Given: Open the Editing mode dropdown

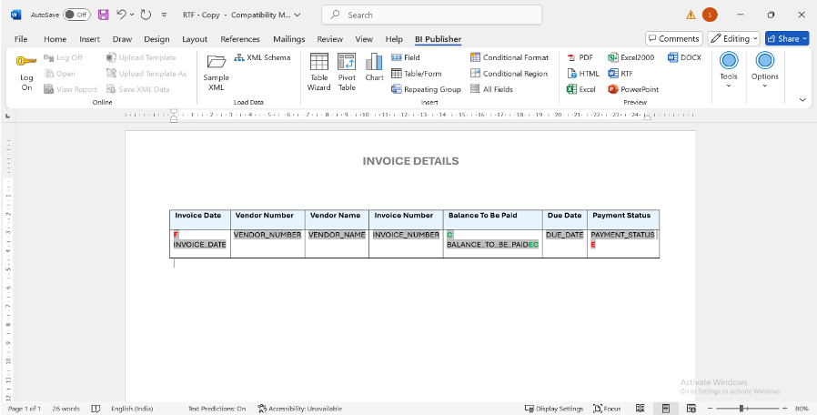Looking at the screenshot, I should pyautogui.click(x=733, y=38).
